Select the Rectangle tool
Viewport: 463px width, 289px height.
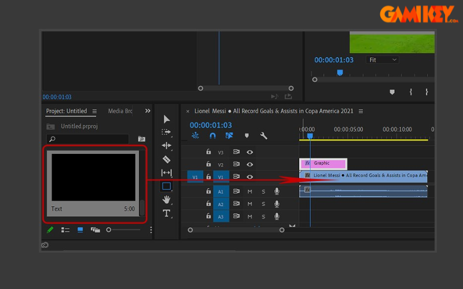pos(167,186)
